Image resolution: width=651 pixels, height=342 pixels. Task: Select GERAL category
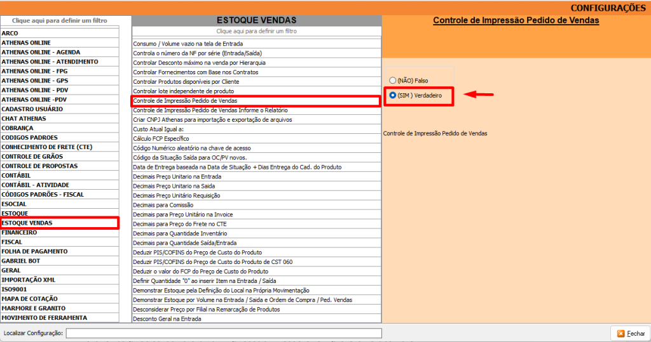point(59,270)
